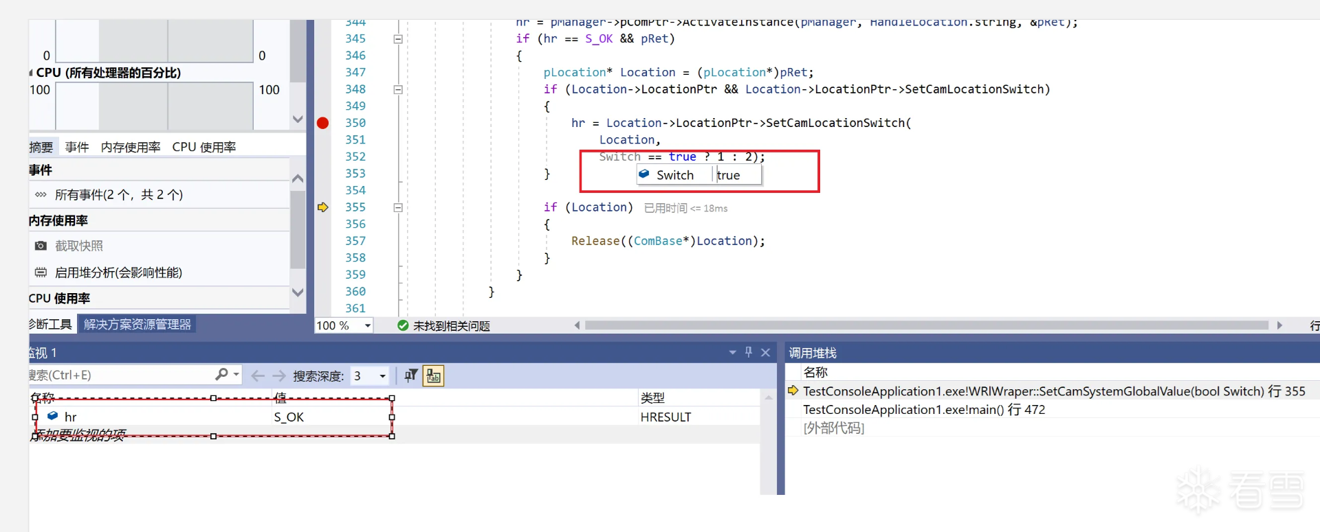Image resolution: width=1320 pixels, height=532 pixels.
Task: Click 启用堆分析(会影响性能) option
Action: coord(119,273)
